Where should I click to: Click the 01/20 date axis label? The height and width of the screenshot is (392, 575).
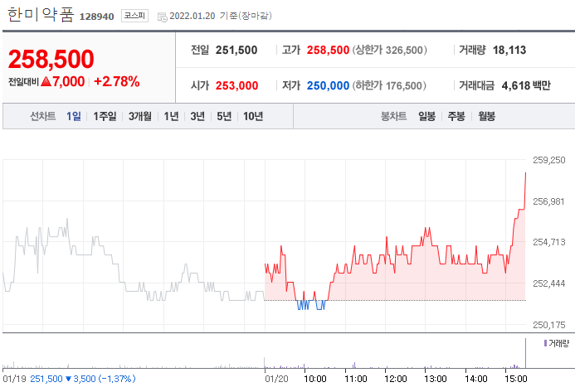point(276,379)
